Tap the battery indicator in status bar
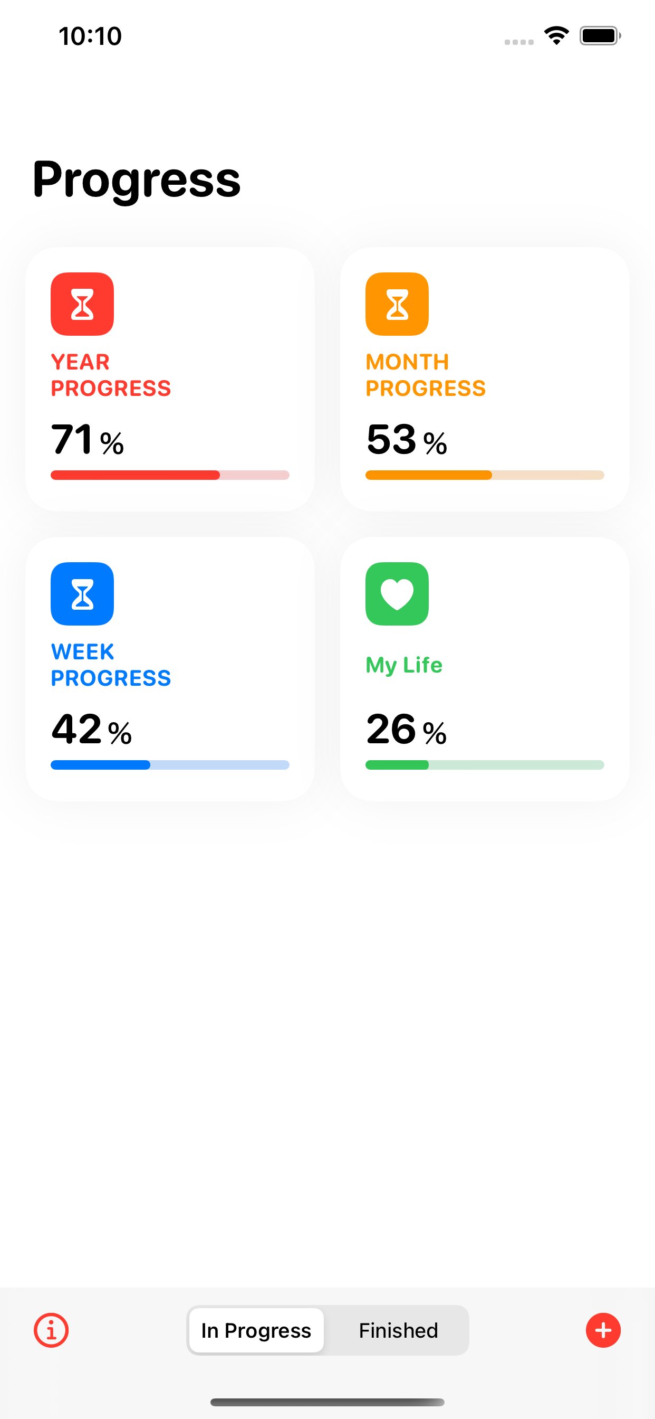This screenshot has width=655, height=1419. (x=600, y=35)
